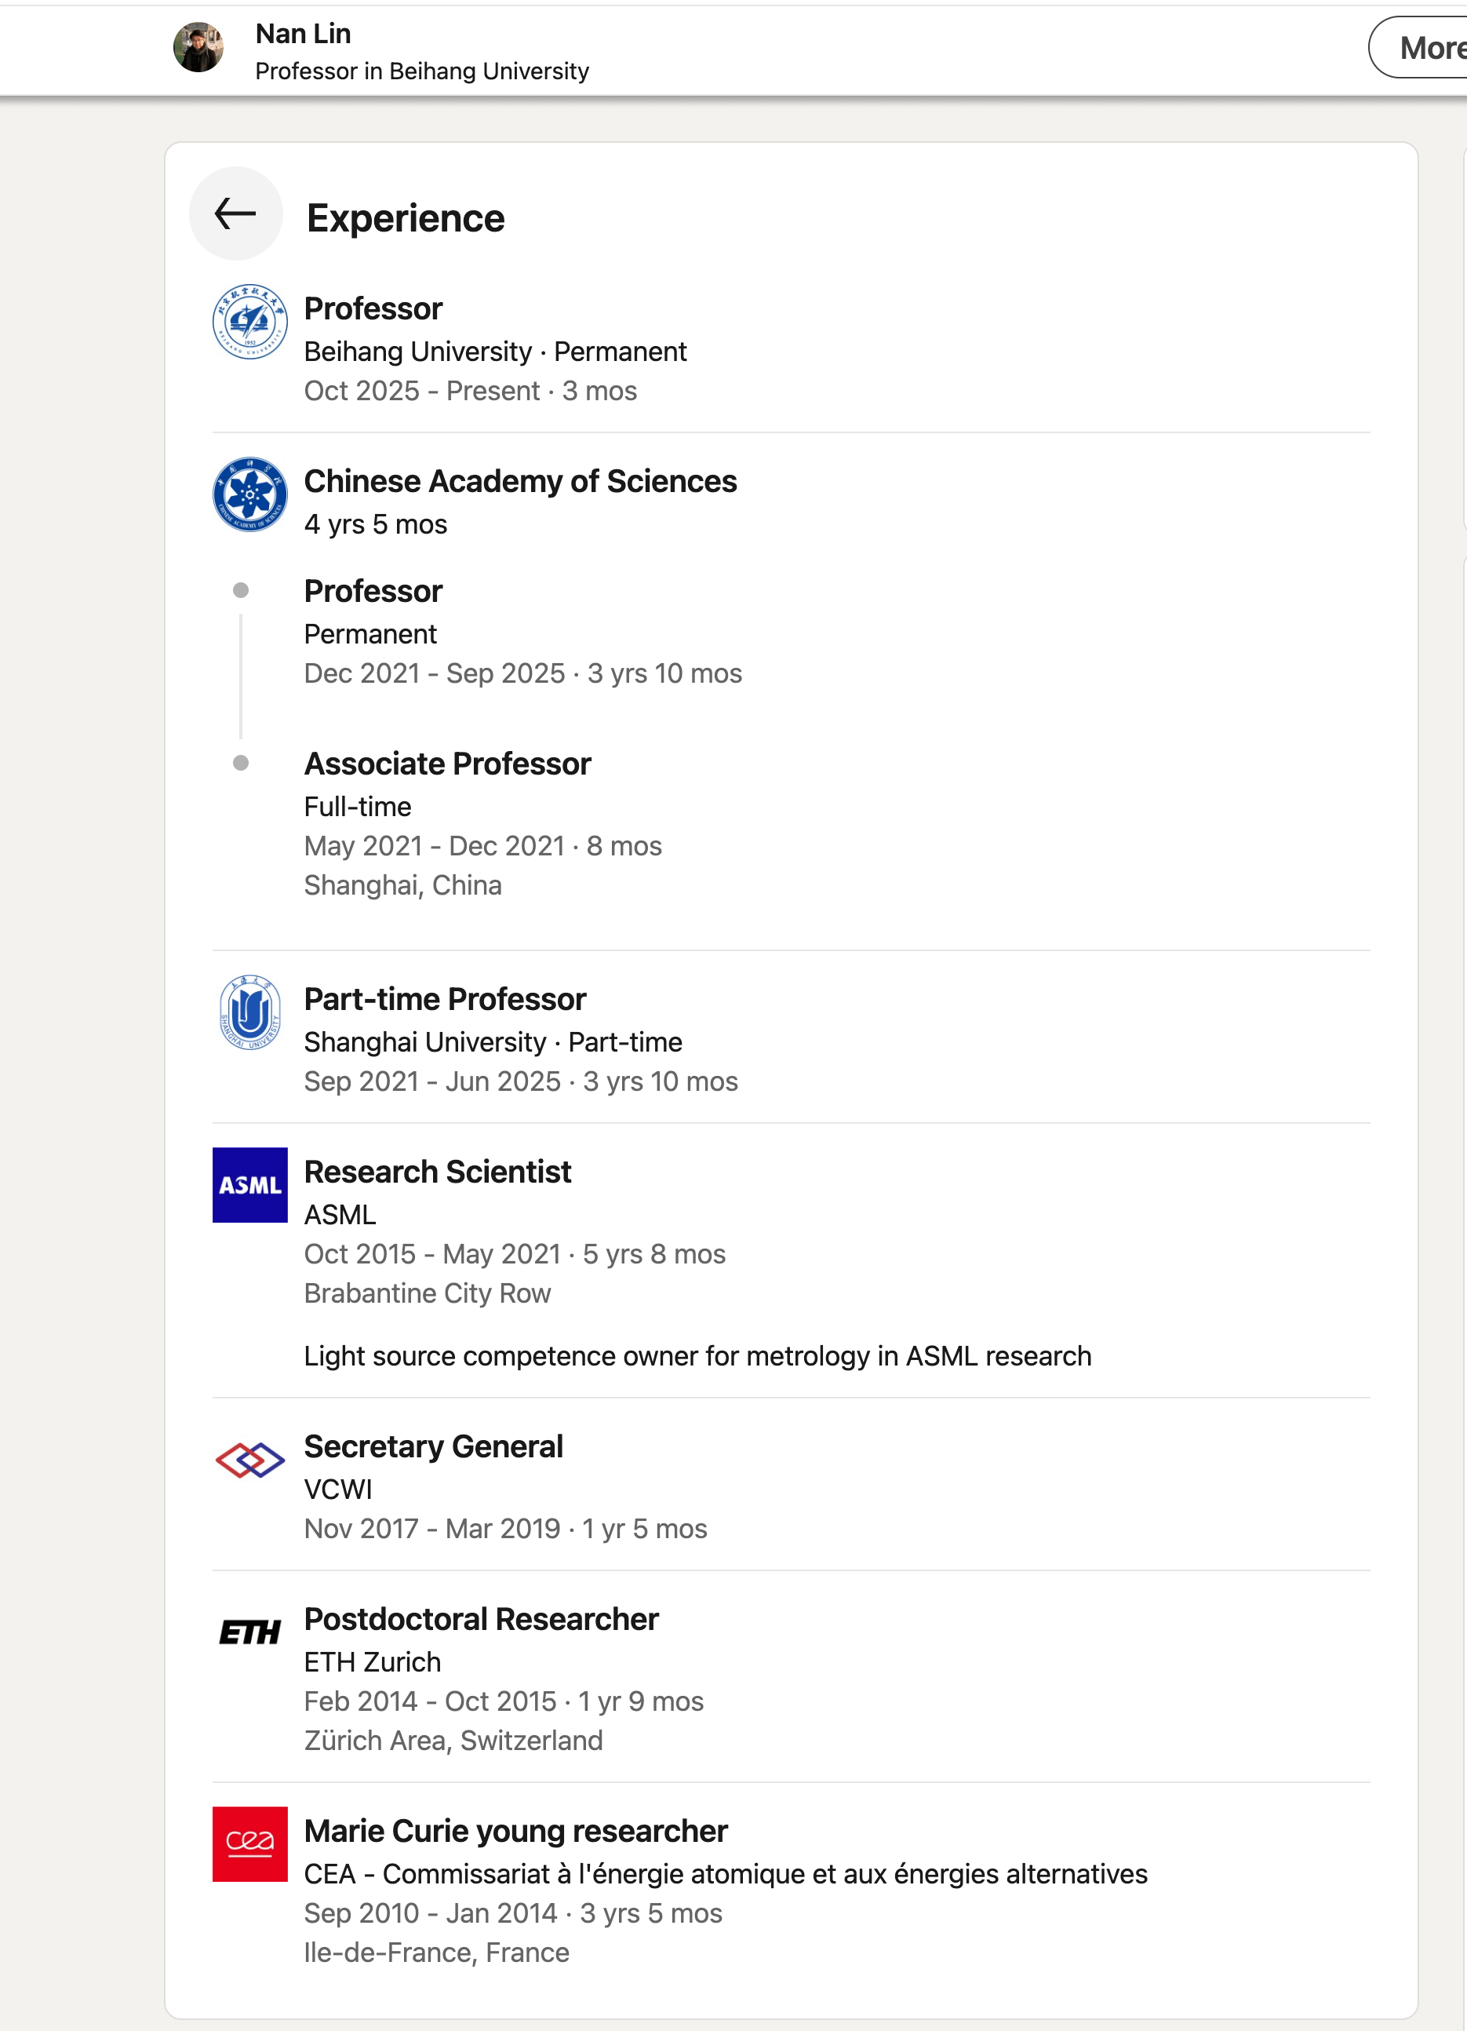The width and height of the screenshot is (1467, 2031).
Task: Click the ETH Zurich logo
Action: tap(249, 1632)
